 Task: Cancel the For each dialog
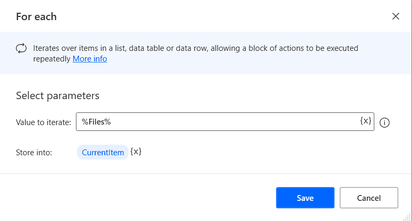point(368,198)
